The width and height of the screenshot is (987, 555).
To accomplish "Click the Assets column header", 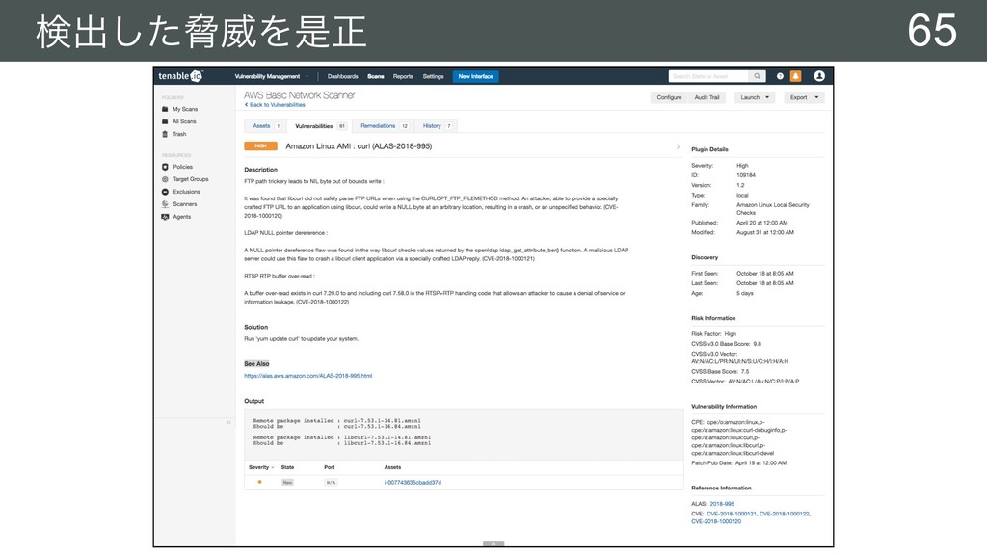I will click(x=393, y=467).
